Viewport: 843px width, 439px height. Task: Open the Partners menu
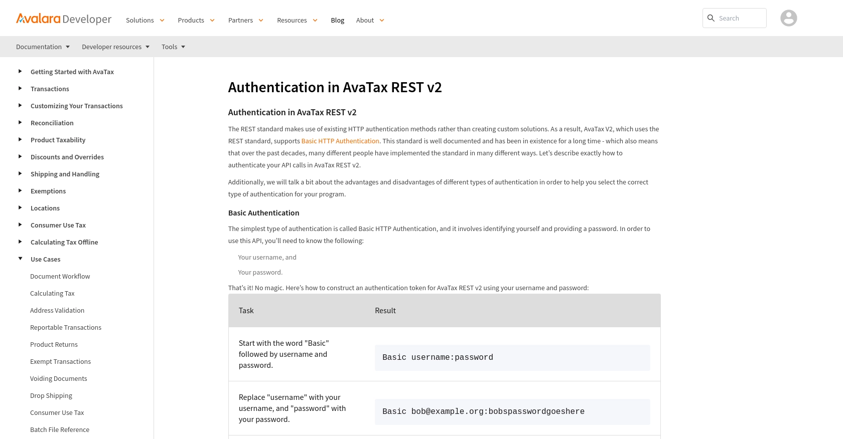(x=240, y=20)
